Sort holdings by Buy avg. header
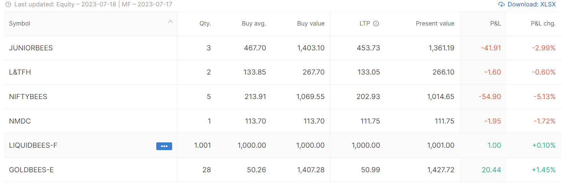Screen dimensions: 564x184 254,24
